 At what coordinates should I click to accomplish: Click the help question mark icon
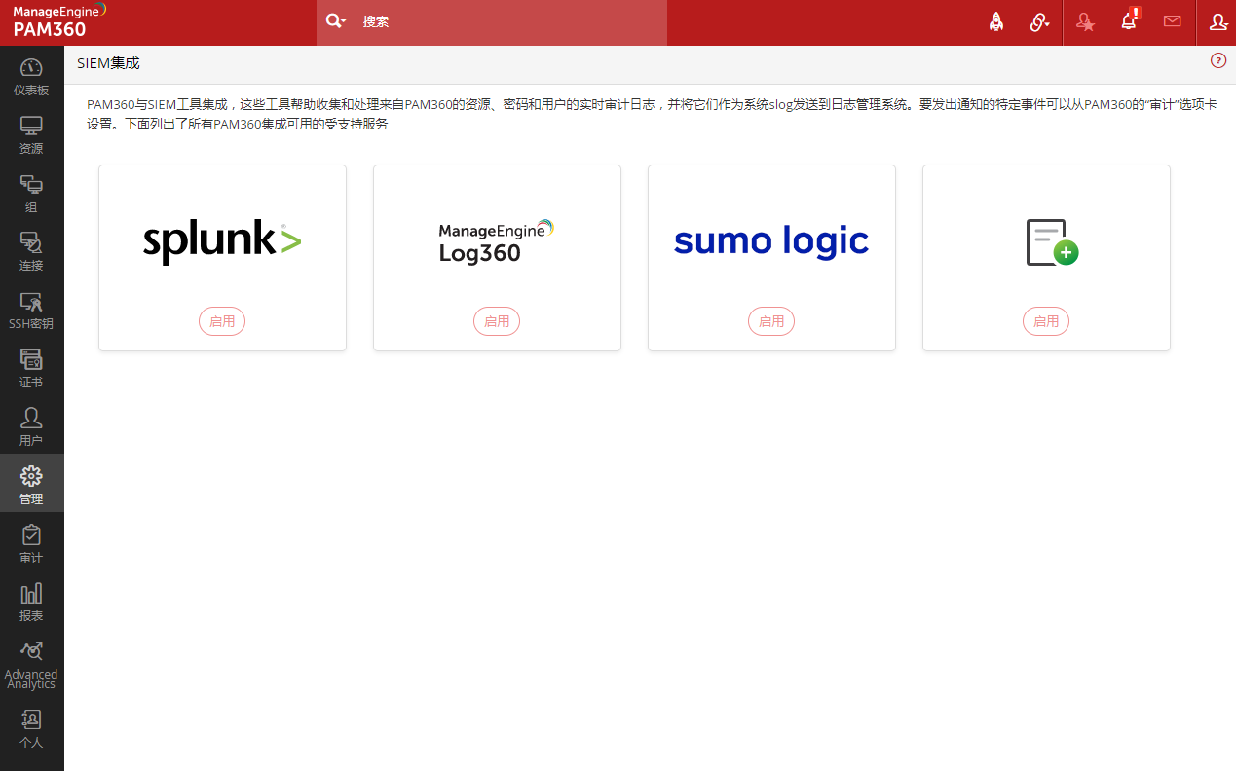tap(1218, 60)
